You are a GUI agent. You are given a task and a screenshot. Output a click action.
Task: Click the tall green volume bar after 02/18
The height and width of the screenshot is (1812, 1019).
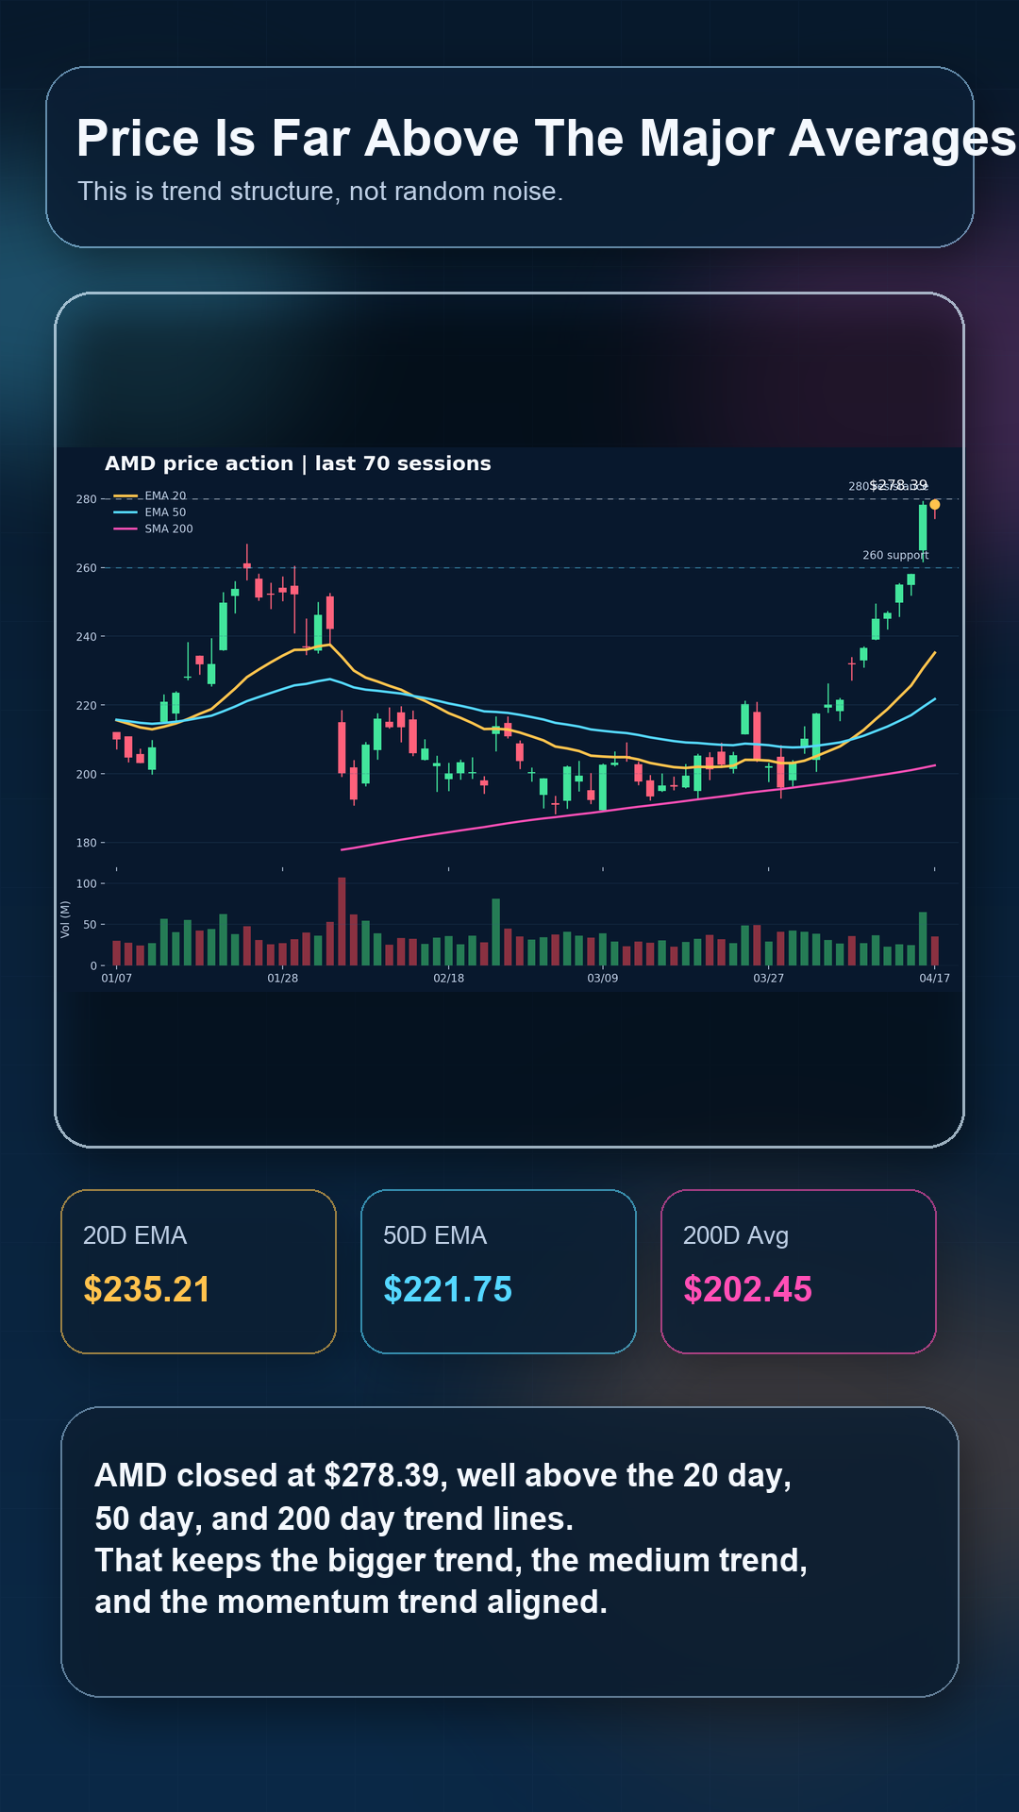coord(496,931)
